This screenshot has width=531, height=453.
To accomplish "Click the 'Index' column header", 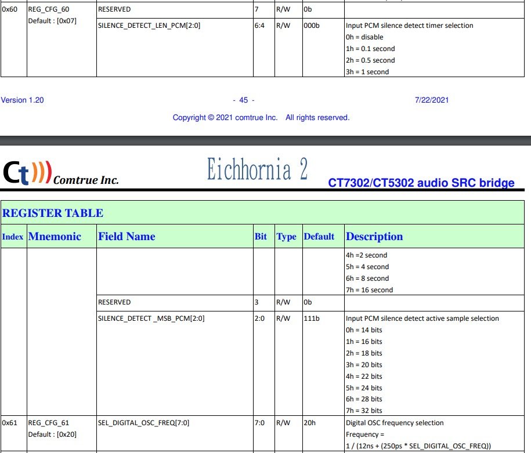I will [13, 236].
